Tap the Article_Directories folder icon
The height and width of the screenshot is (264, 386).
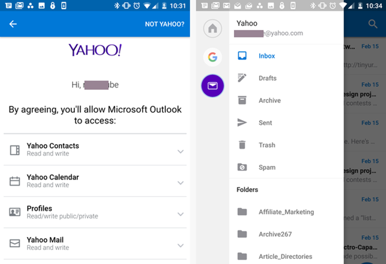click(242, 256)
